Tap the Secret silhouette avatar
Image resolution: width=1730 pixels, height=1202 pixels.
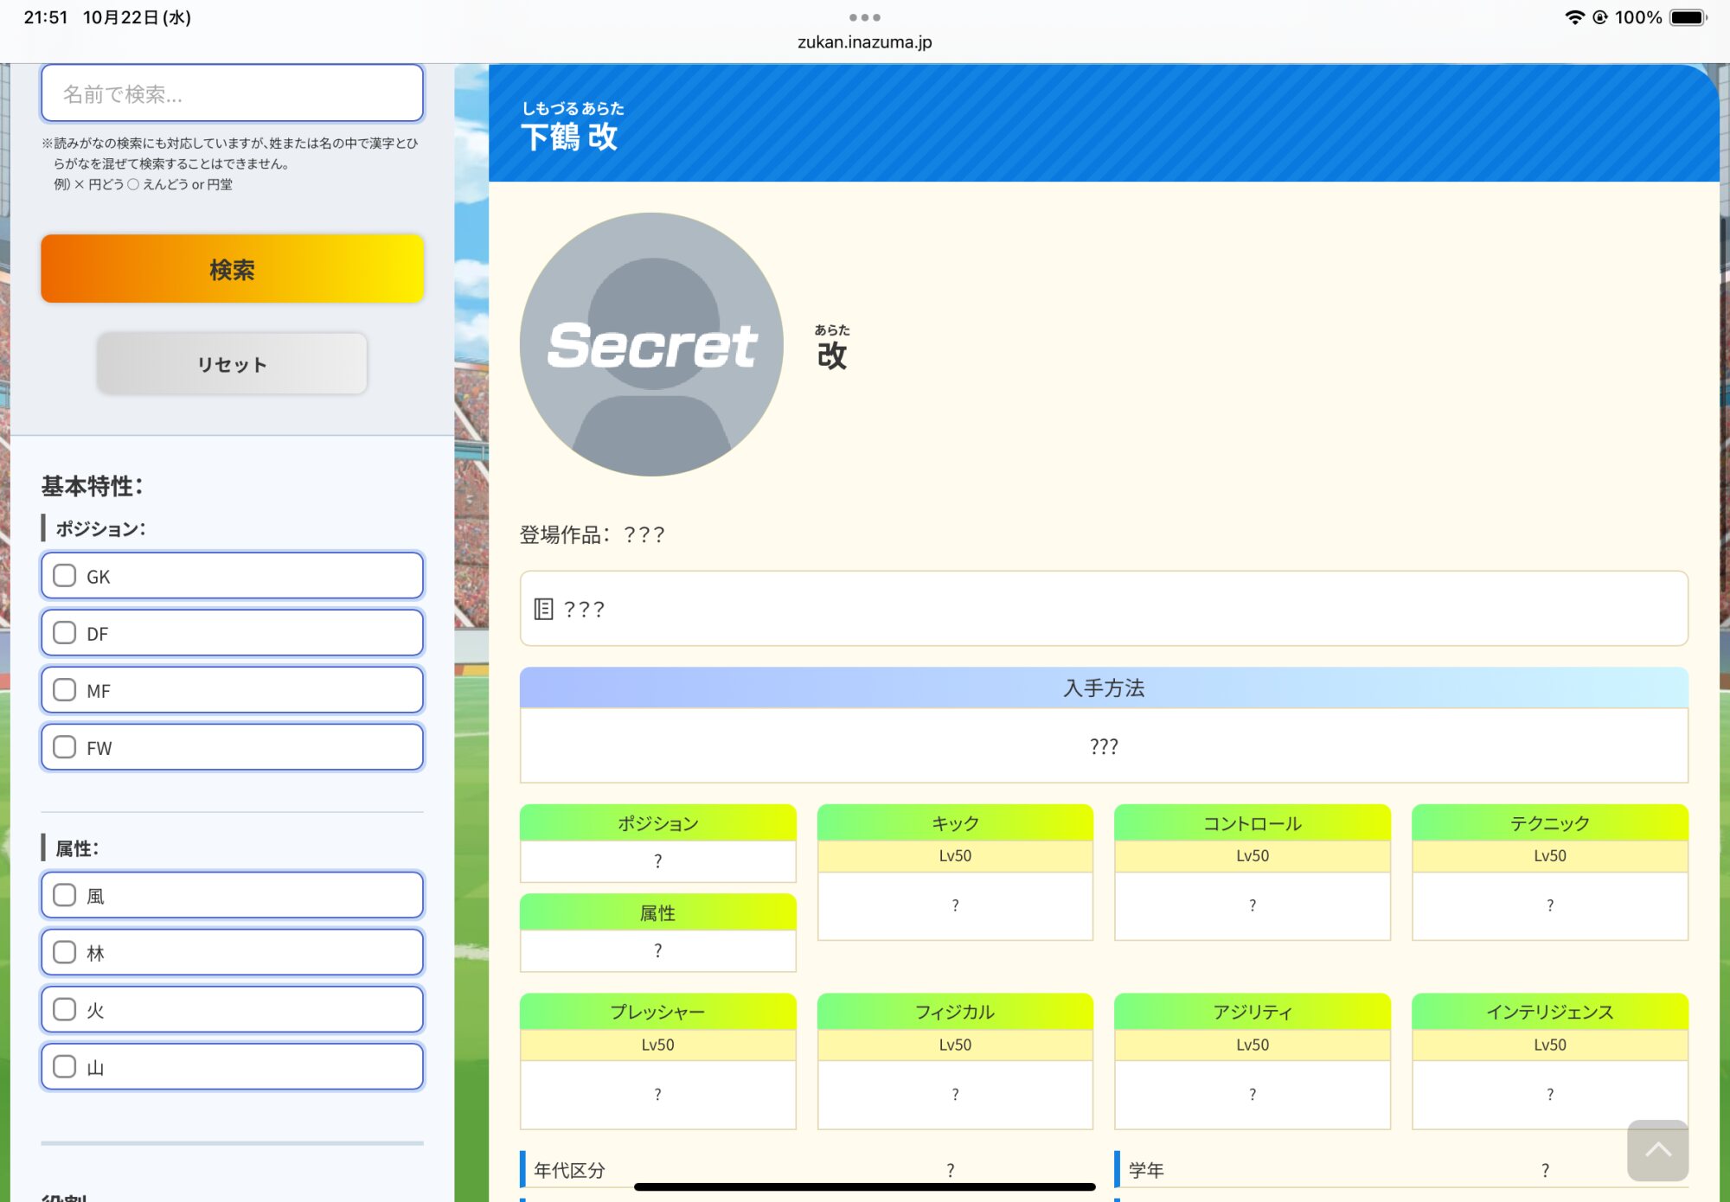[x=652, y=344]
